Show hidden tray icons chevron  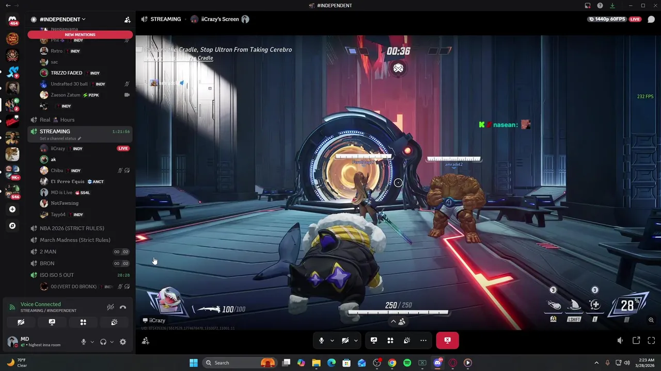tap(596, 363)
